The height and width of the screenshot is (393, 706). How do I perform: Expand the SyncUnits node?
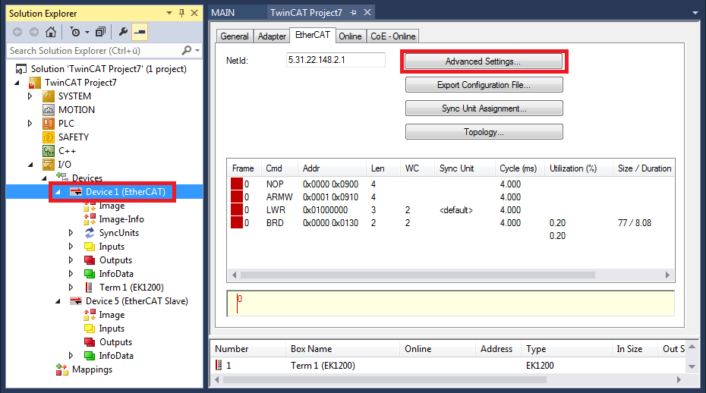71,233
